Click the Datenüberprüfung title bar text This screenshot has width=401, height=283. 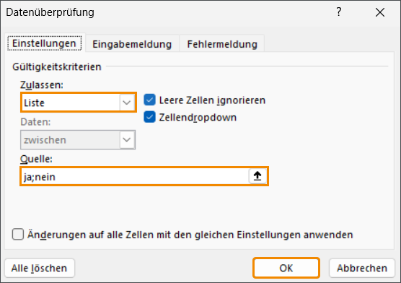[x=50, y=12]
